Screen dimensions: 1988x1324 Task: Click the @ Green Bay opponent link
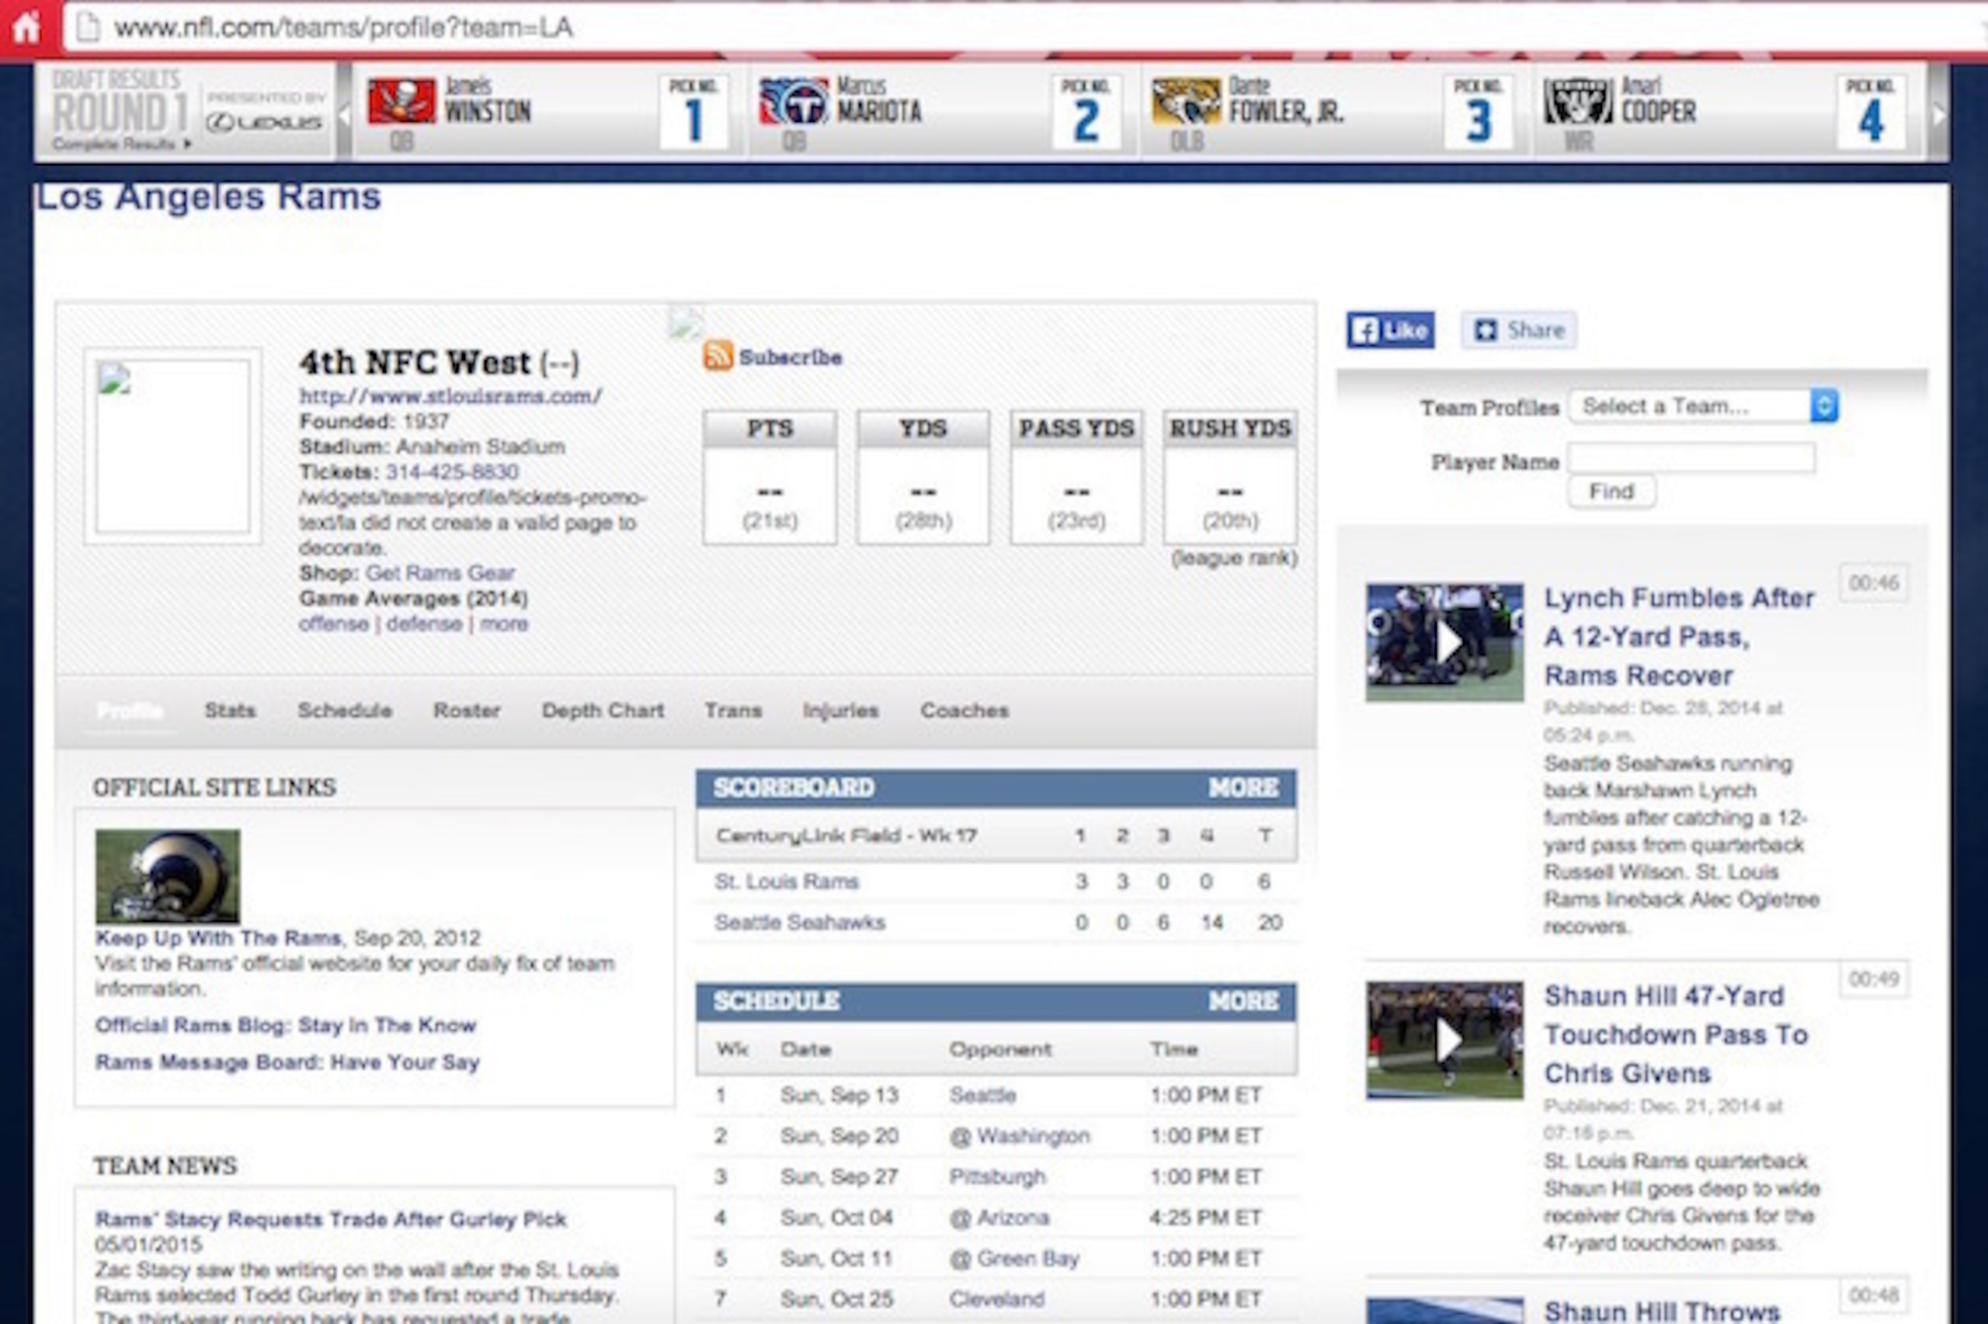(1014, 1259)
